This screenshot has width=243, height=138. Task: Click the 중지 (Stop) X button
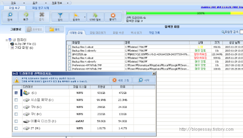pyautogui.click(x=42, y=17)
